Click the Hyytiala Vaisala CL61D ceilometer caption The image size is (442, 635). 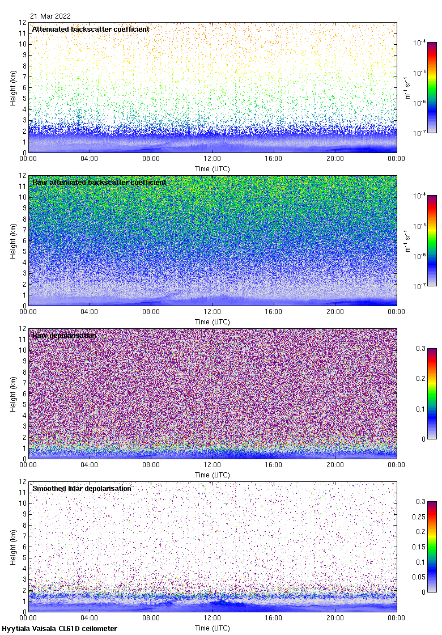(x=59, y=629)
